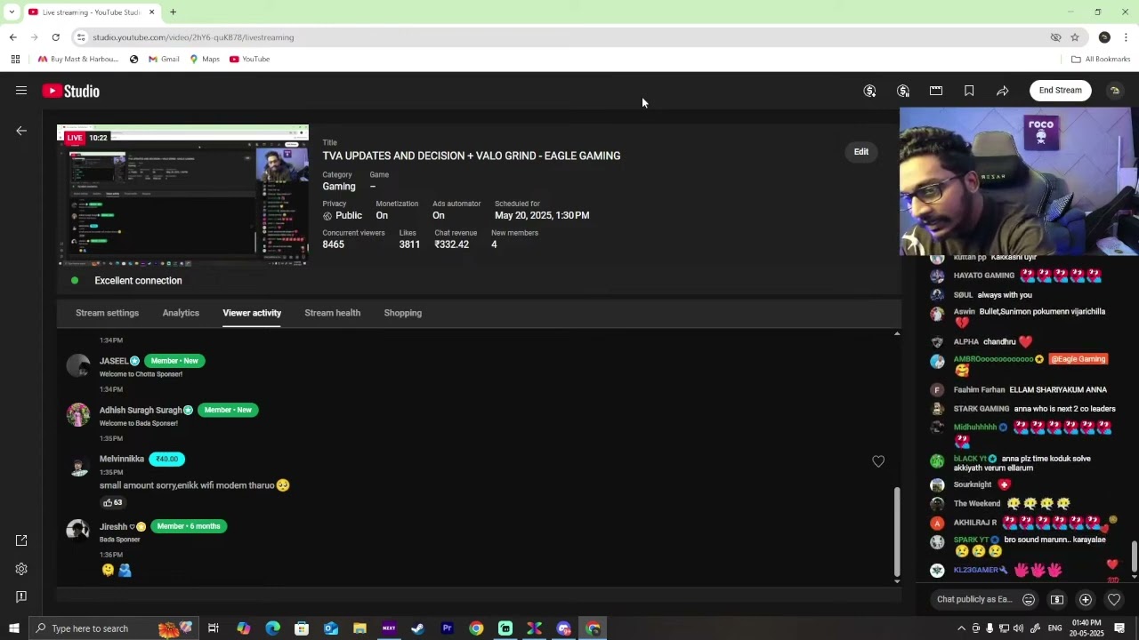
Task: Click the bookmark highlight icon in Studio header
Action: pyautogui.click(x=969, y=91)
